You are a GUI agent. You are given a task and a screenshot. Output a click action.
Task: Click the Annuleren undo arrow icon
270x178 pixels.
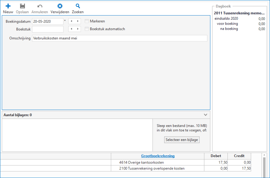click(39, 6)
